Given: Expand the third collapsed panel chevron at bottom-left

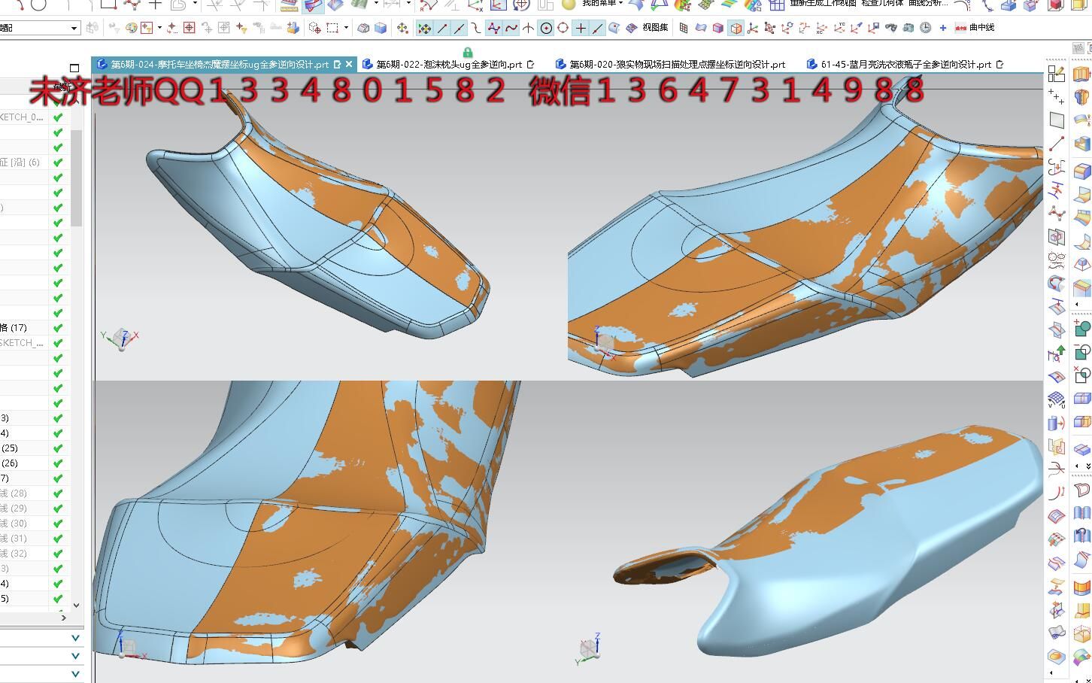Looking at the screenshot, I should [75, 674].
